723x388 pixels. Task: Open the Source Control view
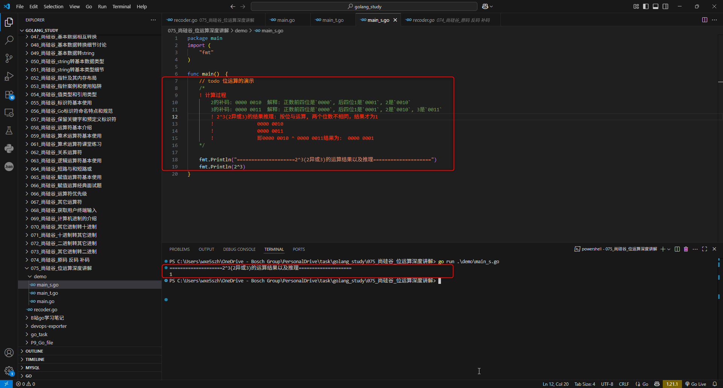tap(9, 58)
